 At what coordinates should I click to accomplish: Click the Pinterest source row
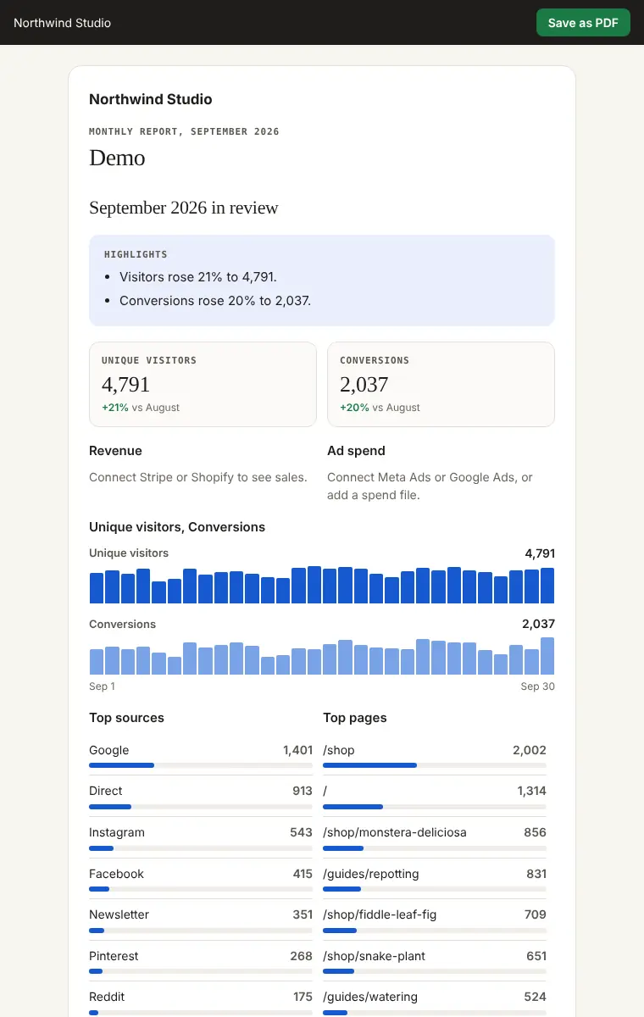coord(201,961)
